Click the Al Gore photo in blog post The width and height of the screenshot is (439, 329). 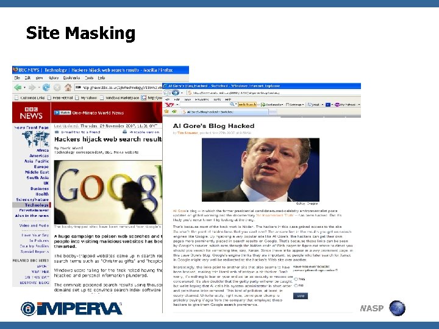click(x=261, y=169)
